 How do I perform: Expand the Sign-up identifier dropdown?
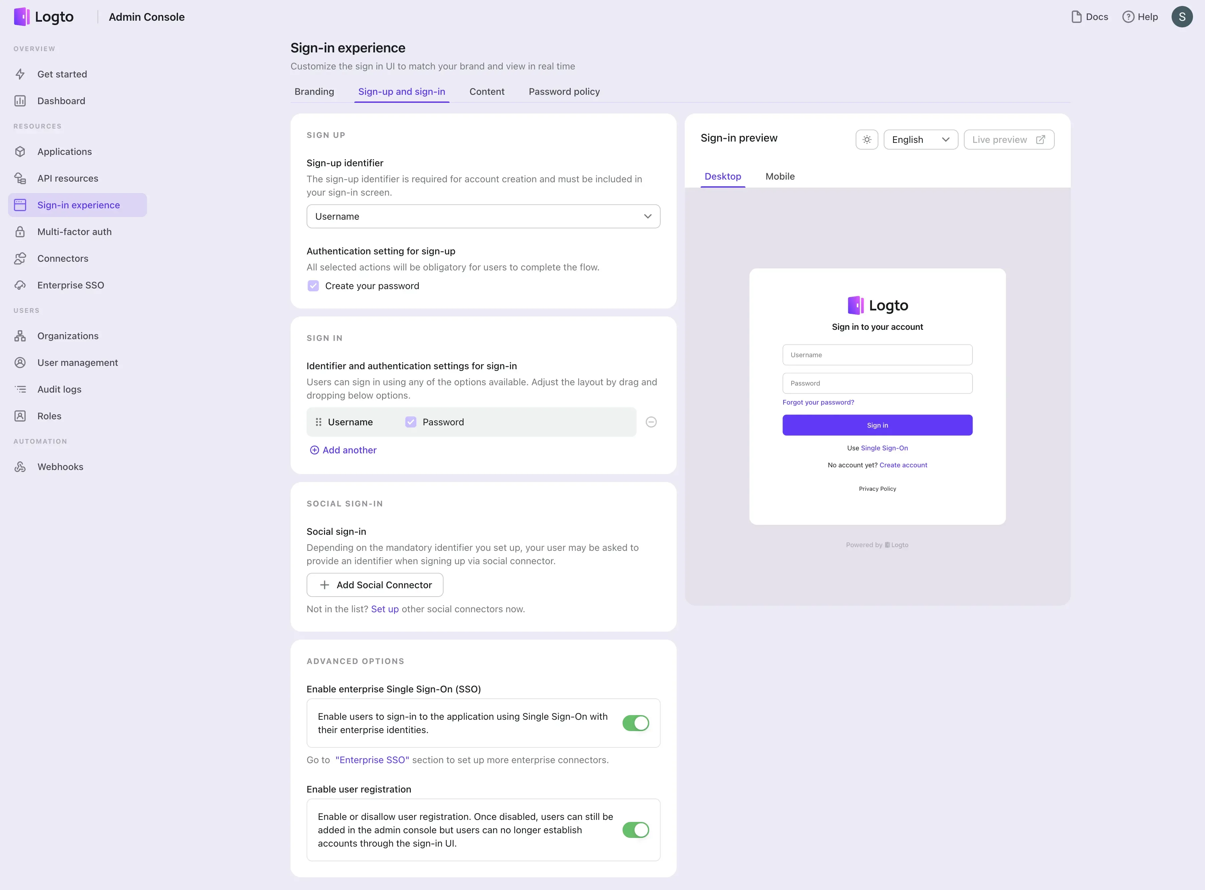point(483,216)
